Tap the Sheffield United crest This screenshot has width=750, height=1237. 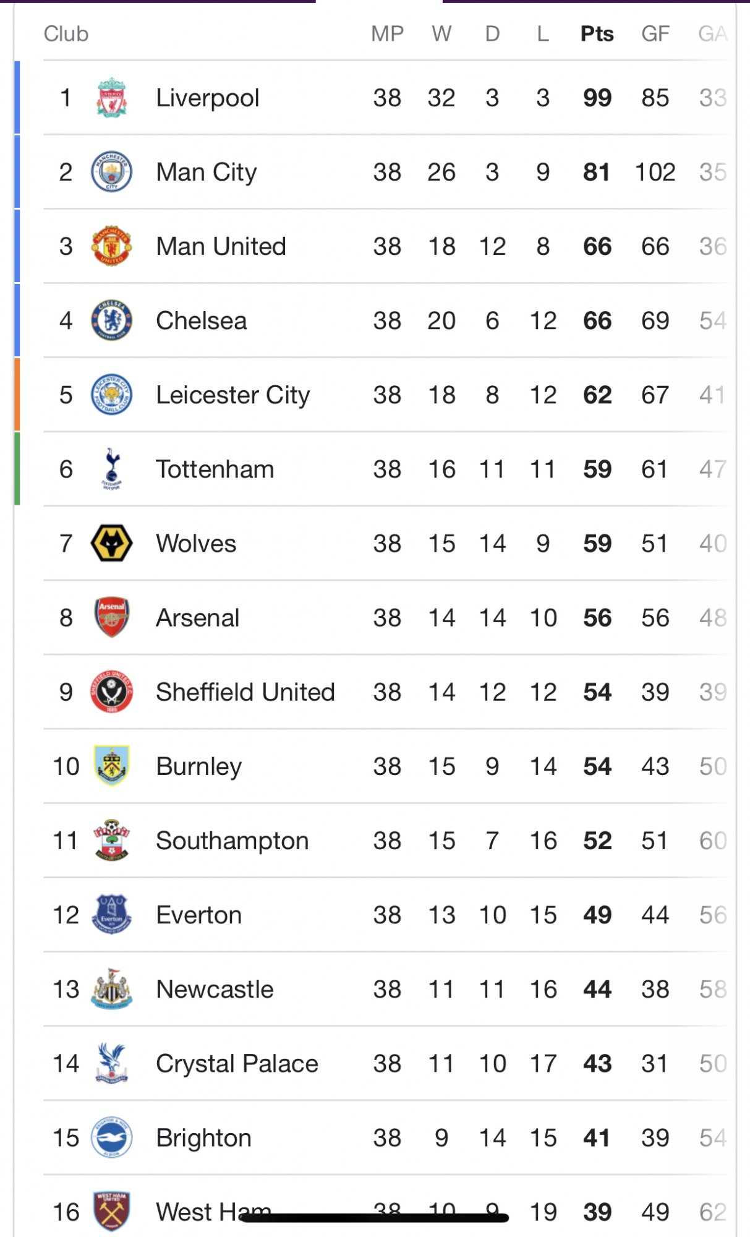click(x=111, y=691)
